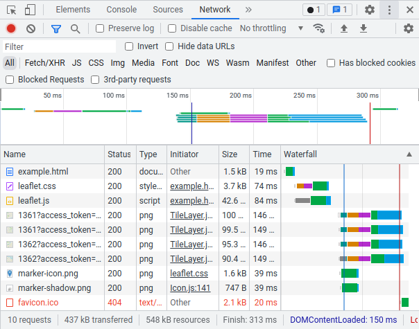Open the issues message badge

pyautogui.click(x=340, y=10)
